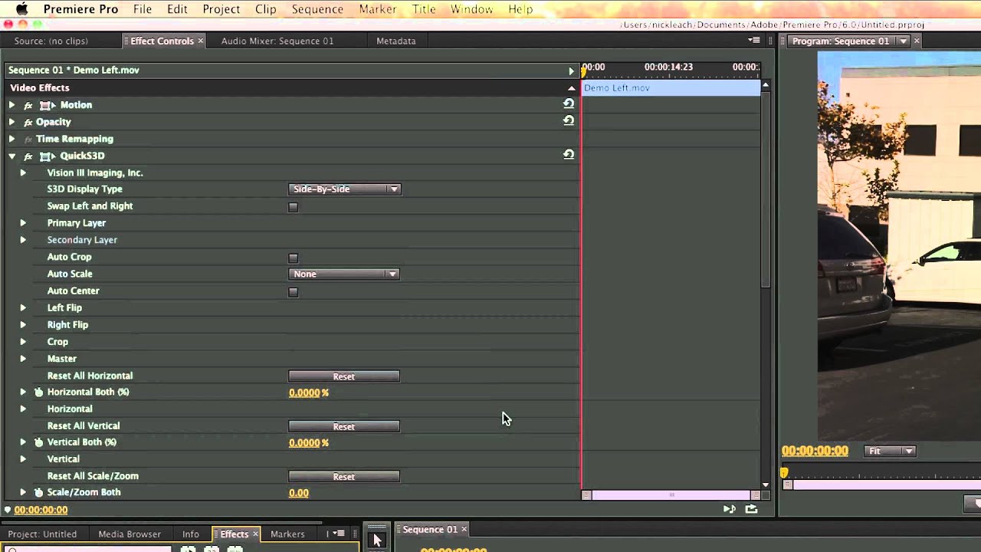The height and width of the screenshot is (552, 981).
Task: Toggle the Motion fx effect icon
Action: tap(28, 105)
